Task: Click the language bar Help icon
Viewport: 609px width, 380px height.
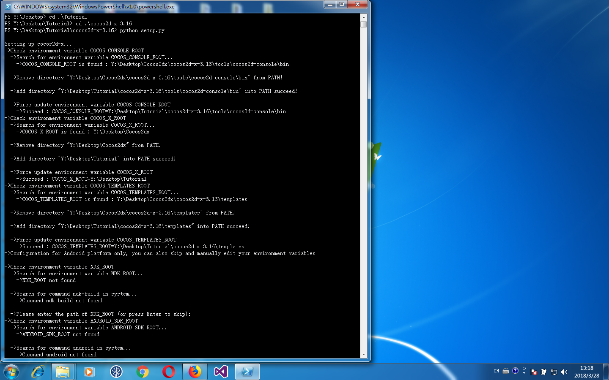Action: 515,371
